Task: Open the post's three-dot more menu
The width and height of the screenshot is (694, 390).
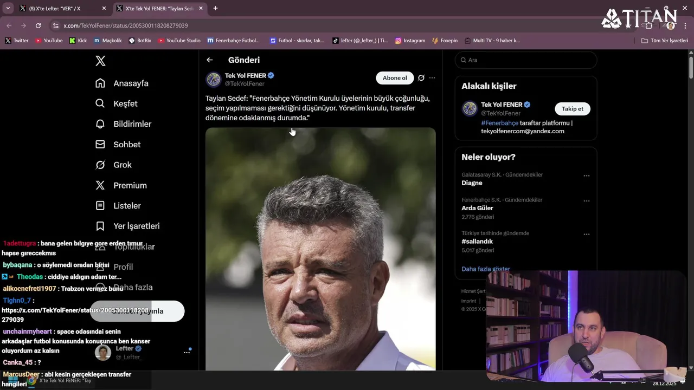Action: pyautogui.click(x=432, y=78)
